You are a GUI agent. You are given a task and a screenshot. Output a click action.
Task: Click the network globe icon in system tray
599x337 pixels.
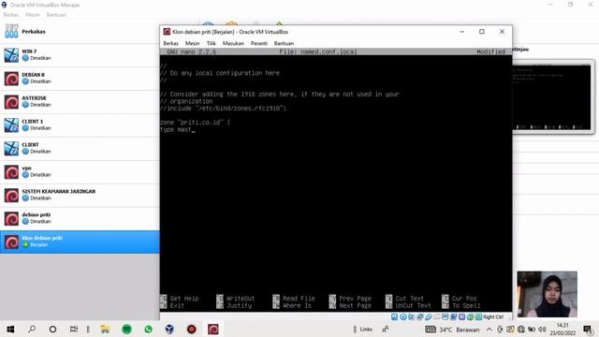[521, 330]
